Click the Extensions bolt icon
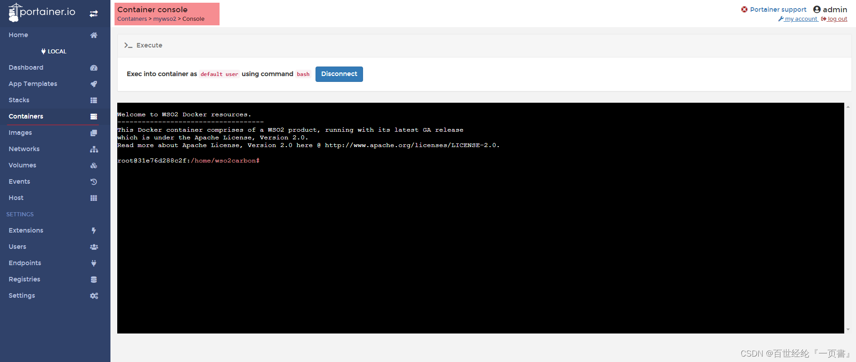The width and height of the screenshot is (856, 362). coord(94,230)
